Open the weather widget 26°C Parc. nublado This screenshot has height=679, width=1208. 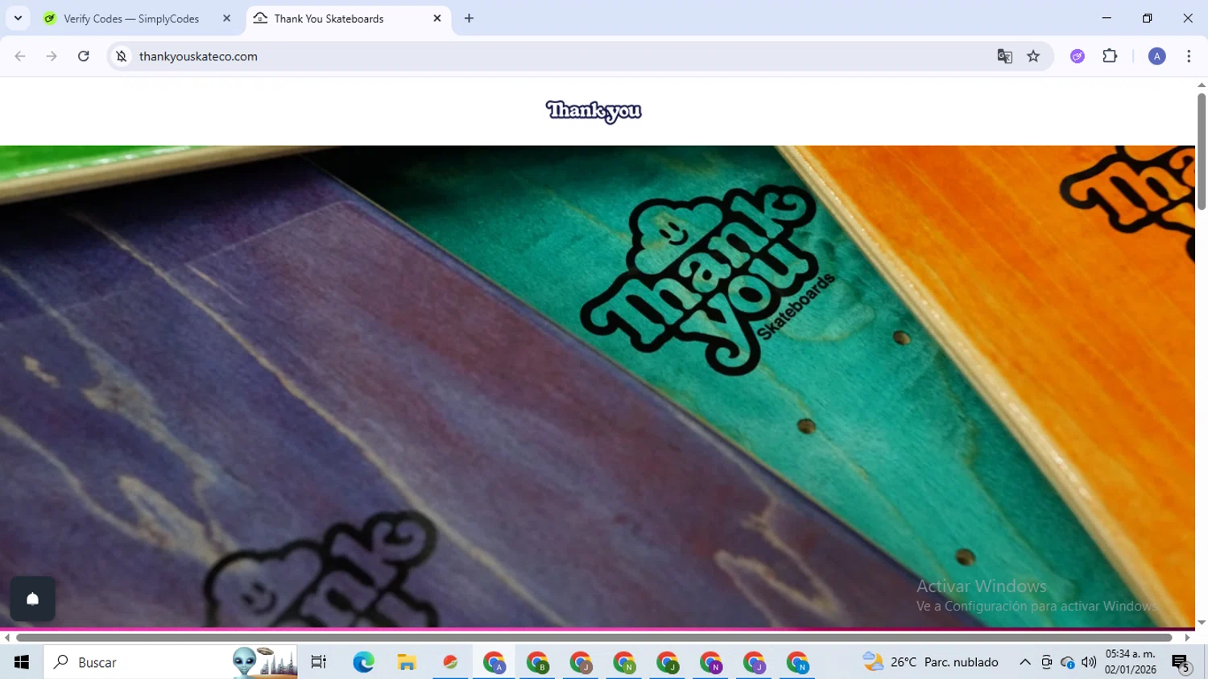click(930, 662)
